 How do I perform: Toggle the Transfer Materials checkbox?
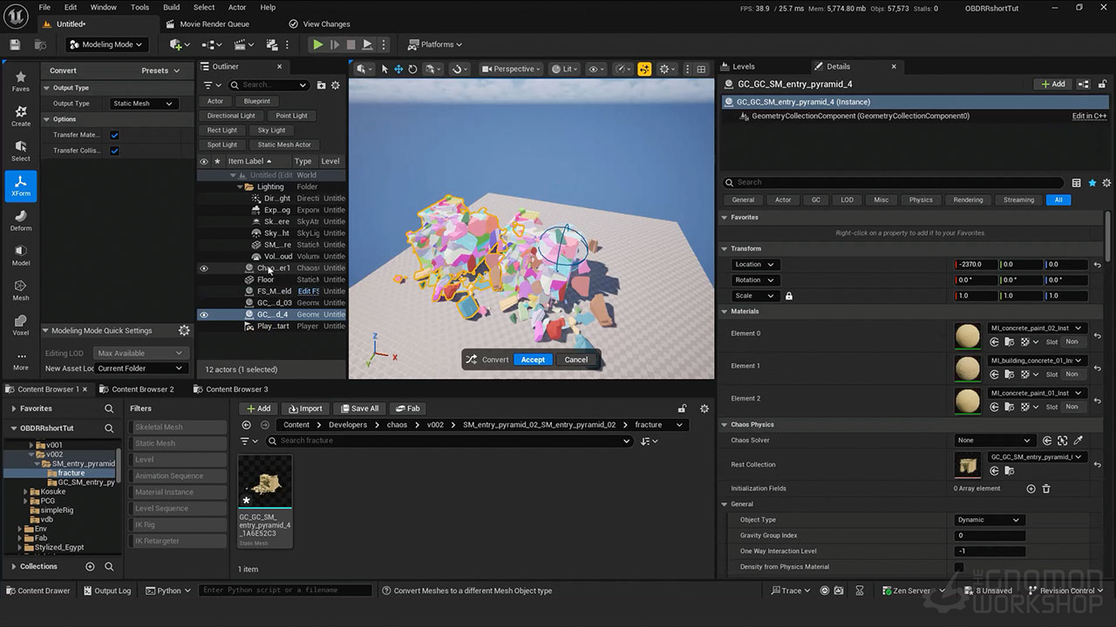pyautogui.click(x=114, y=135)
